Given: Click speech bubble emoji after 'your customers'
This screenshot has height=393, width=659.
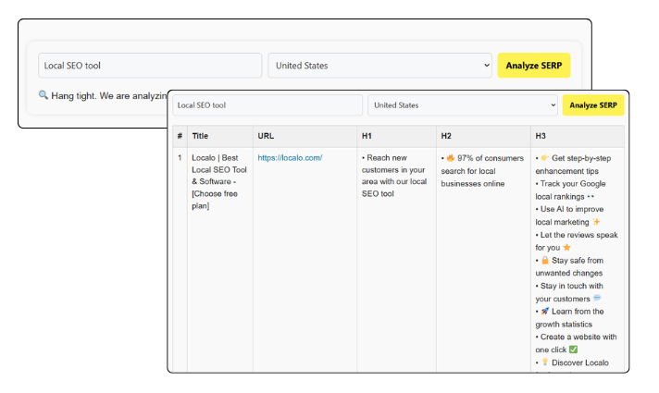Looking at the screenshot, I should tap(597, 298).
